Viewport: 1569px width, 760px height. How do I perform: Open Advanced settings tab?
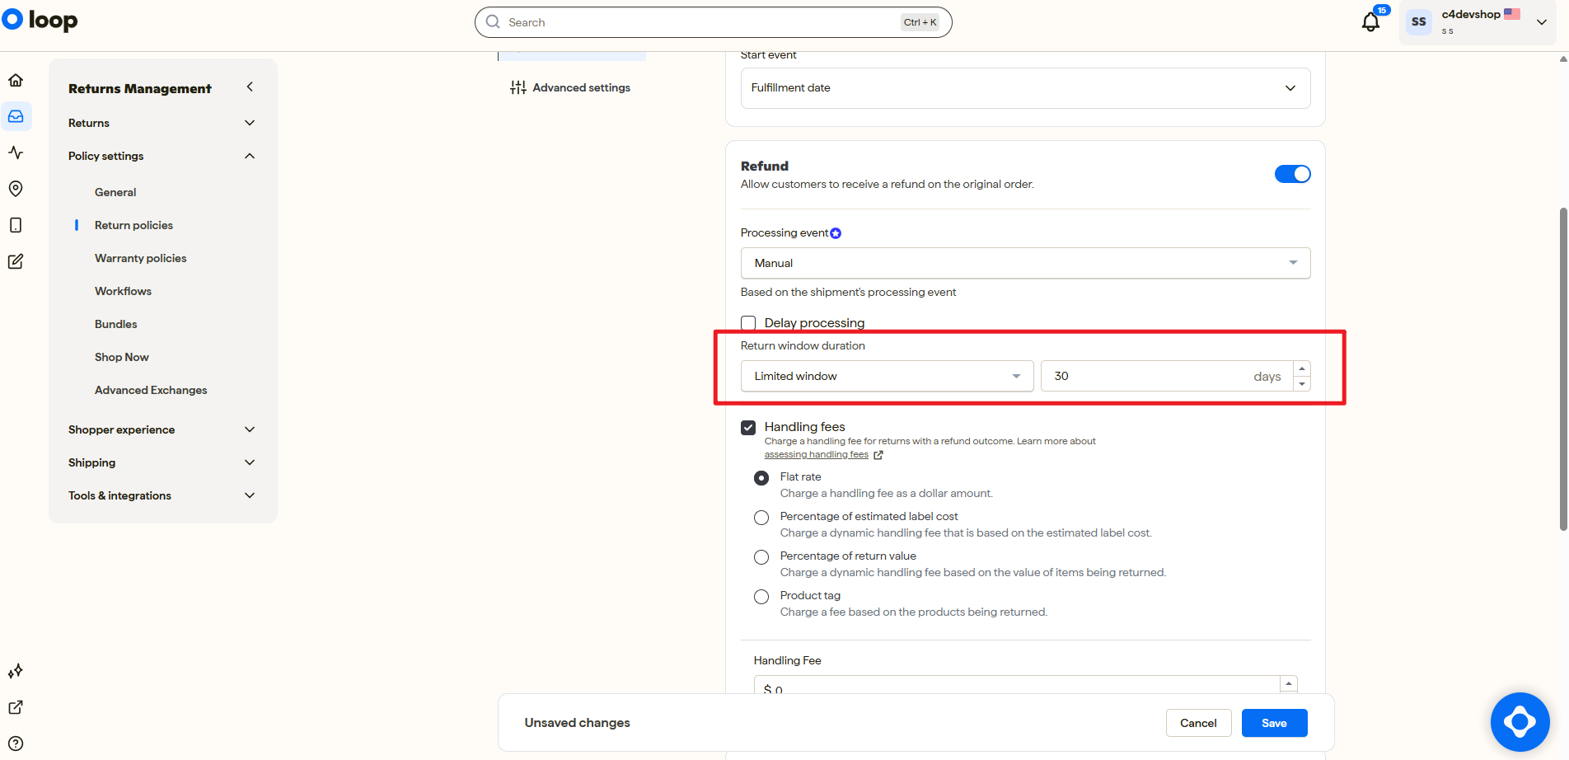571,87
